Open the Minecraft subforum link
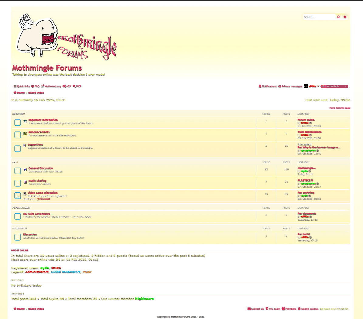363x319 pixels. pyautogui.click(x=44, y=199)
